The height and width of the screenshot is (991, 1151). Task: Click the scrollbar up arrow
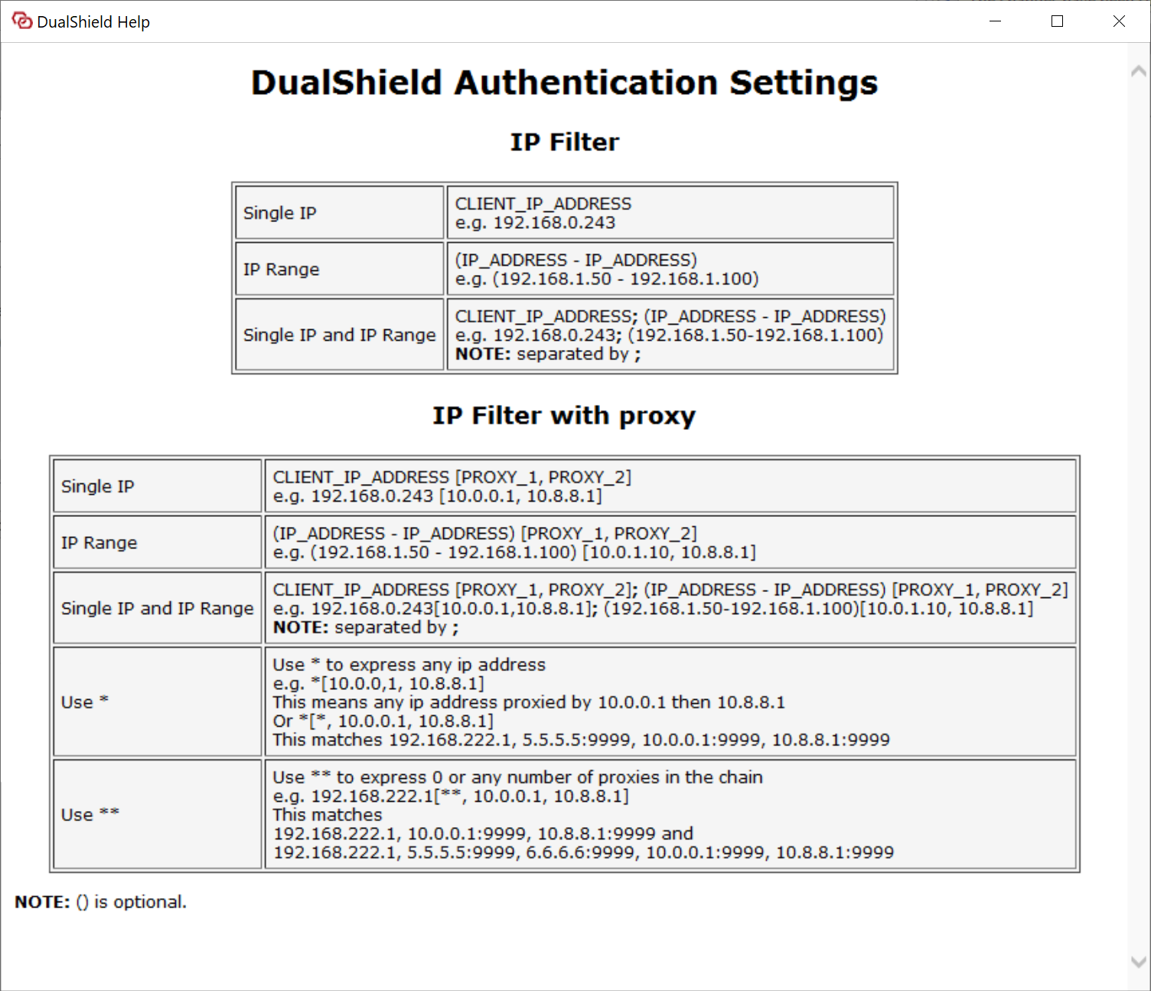1139,71
